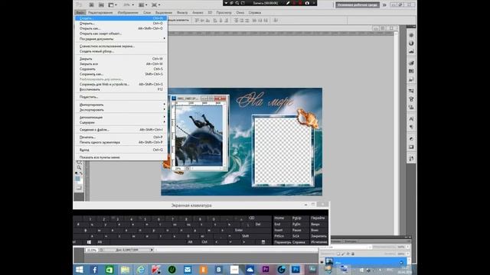
Task: Open the Character panel icon
Action: [411, 119]
